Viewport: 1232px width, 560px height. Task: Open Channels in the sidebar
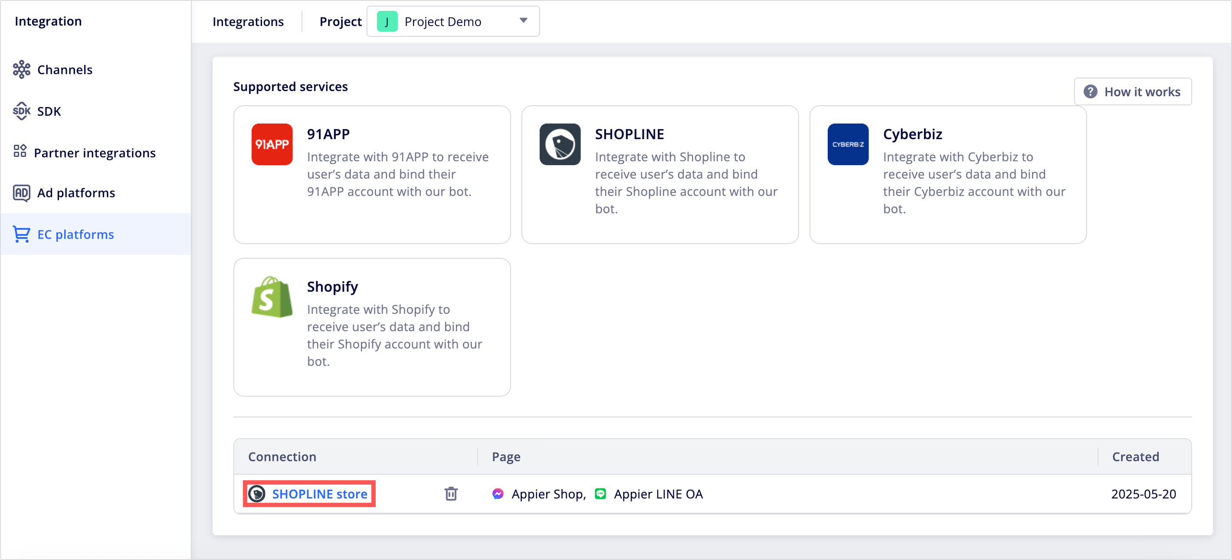coord(95,70)
